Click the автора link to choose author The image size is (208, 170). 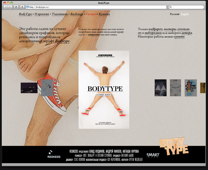[x=187, y=33]
